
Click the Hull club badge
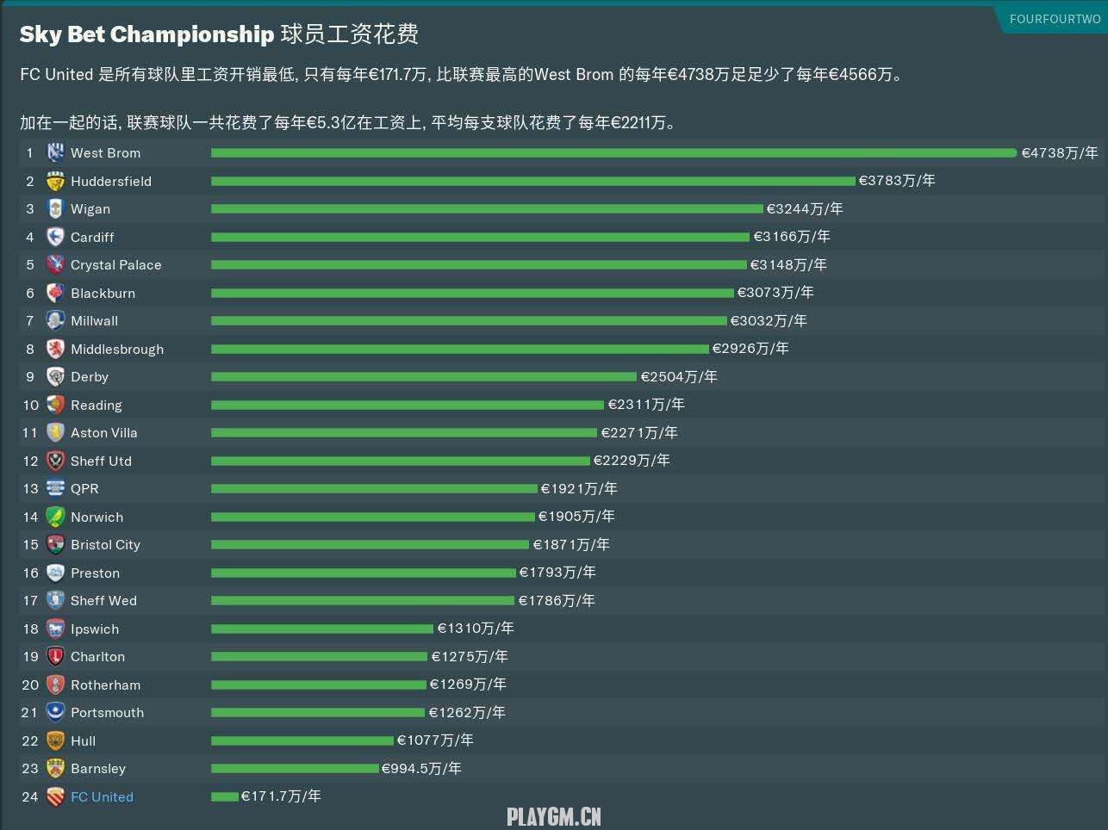click(x=55, y=741)
